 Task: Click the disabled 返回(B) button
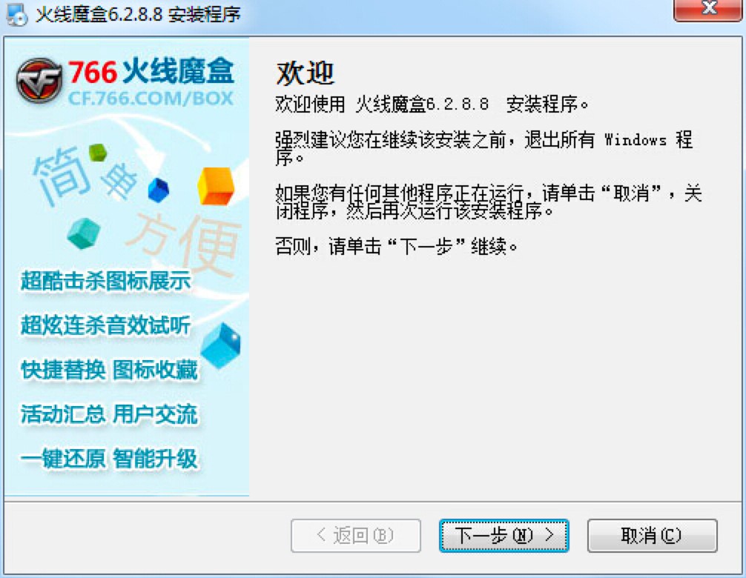[x=356, y=536]
